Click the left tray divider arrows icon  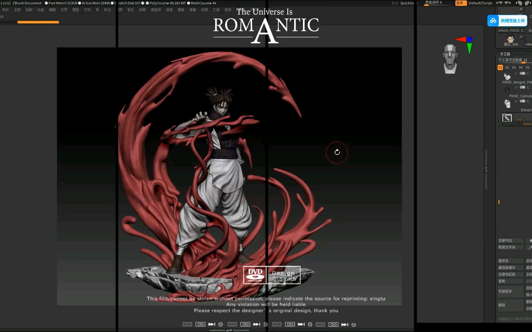pyautogui.click(x=499, y=3)
